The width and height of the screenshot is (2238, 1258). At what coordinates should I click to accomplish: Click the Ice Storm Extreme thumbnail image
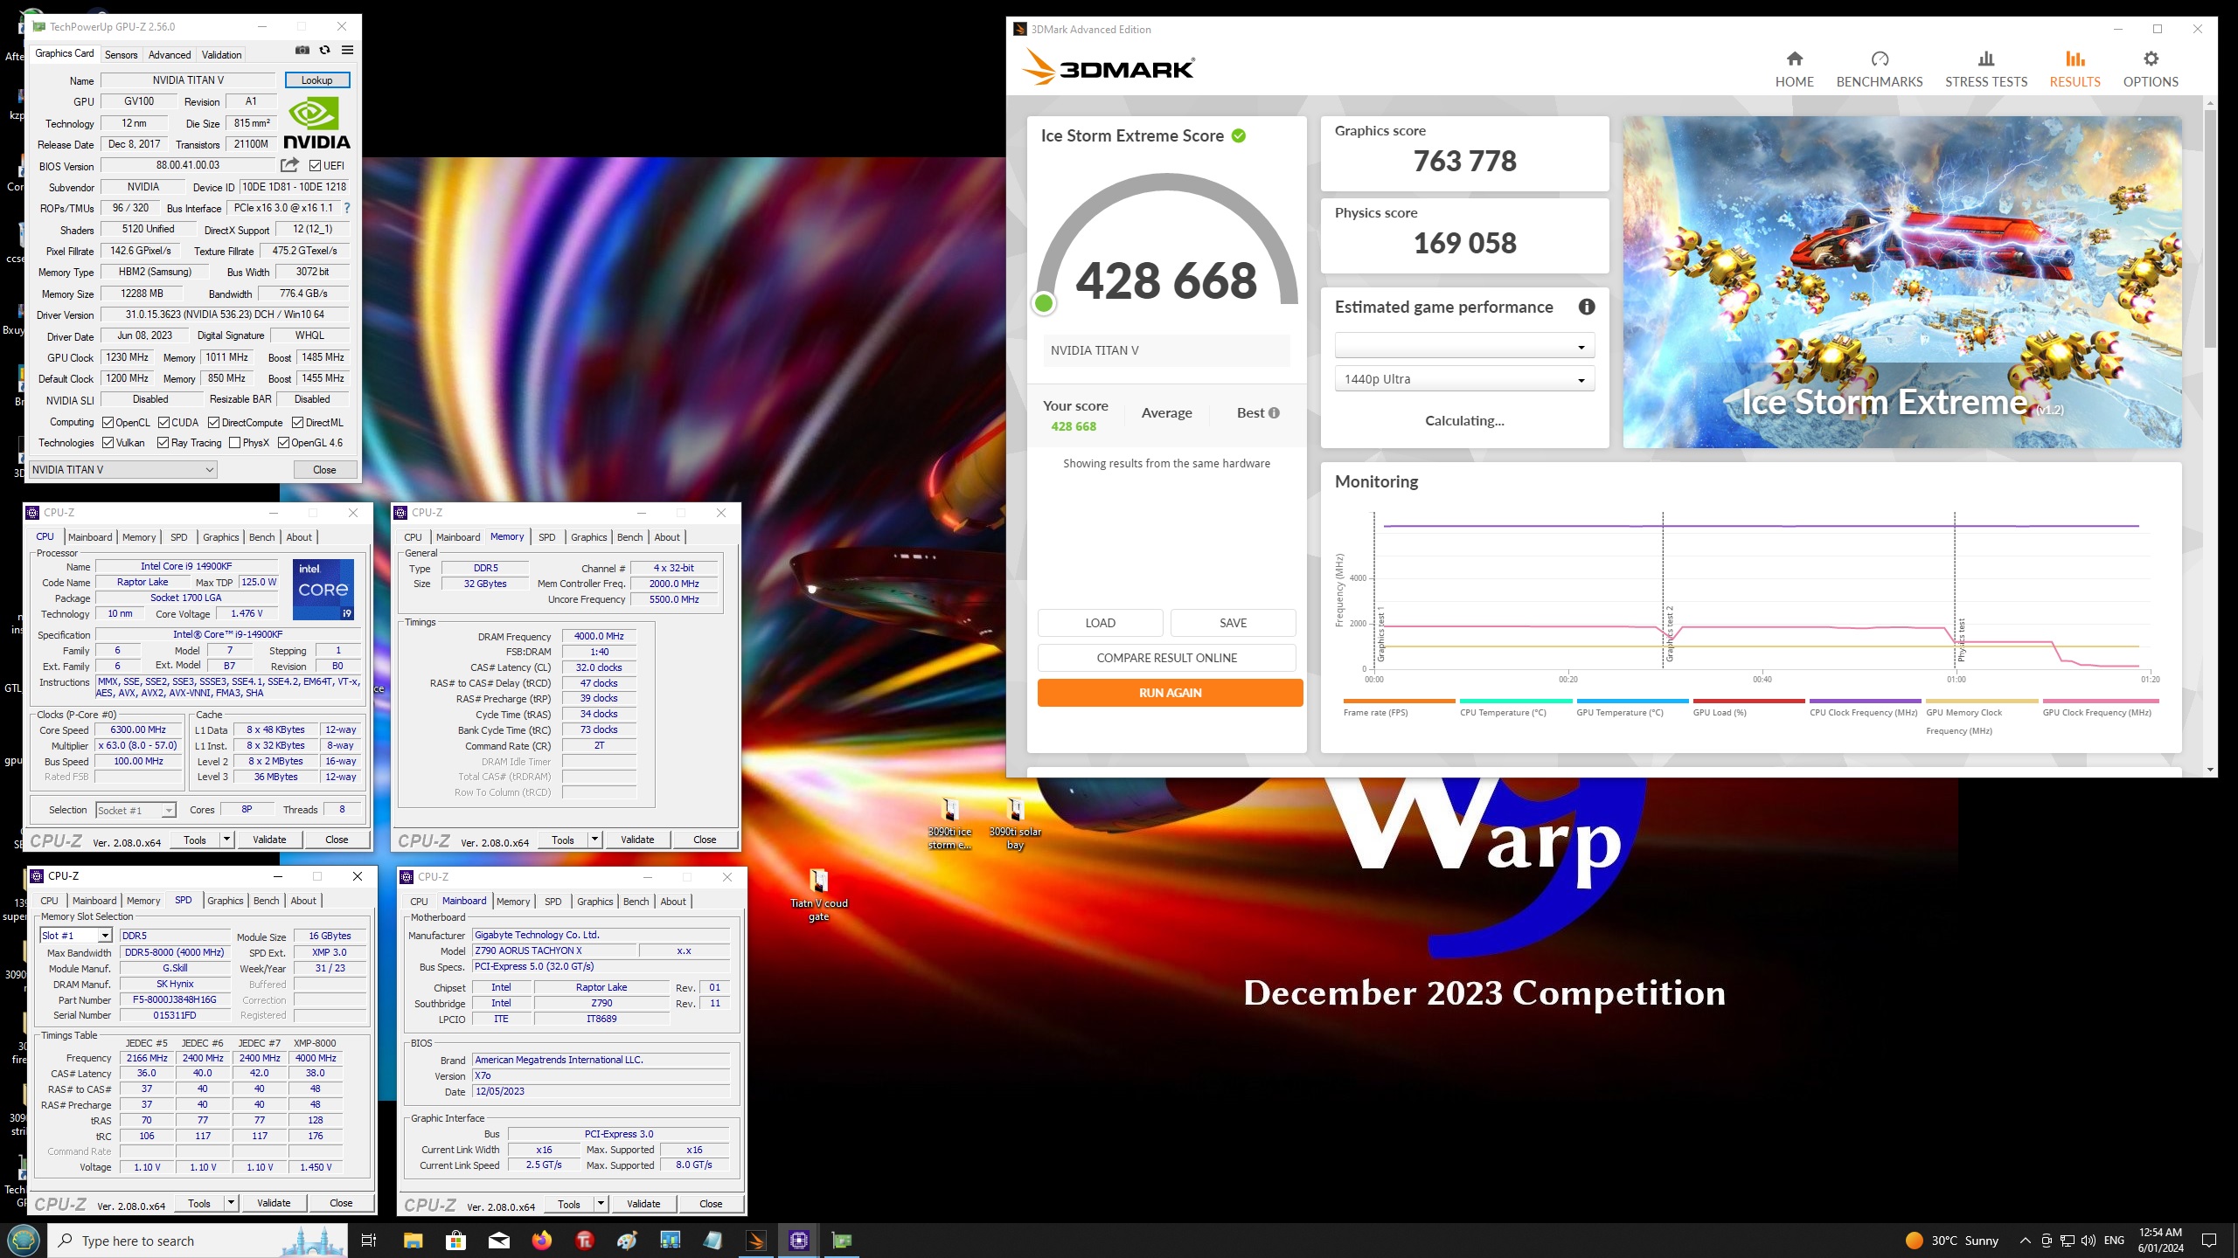coord(1901,282)
